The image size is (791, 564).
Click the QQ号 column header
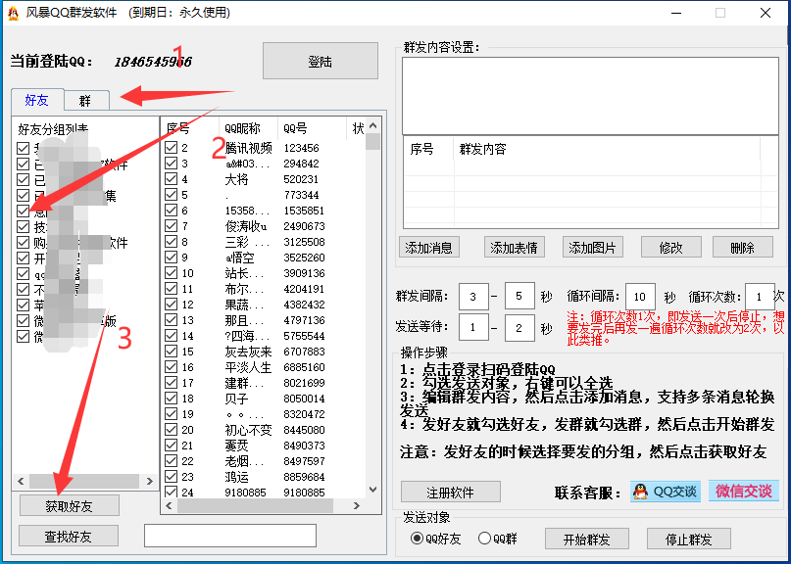pos(312,128)
